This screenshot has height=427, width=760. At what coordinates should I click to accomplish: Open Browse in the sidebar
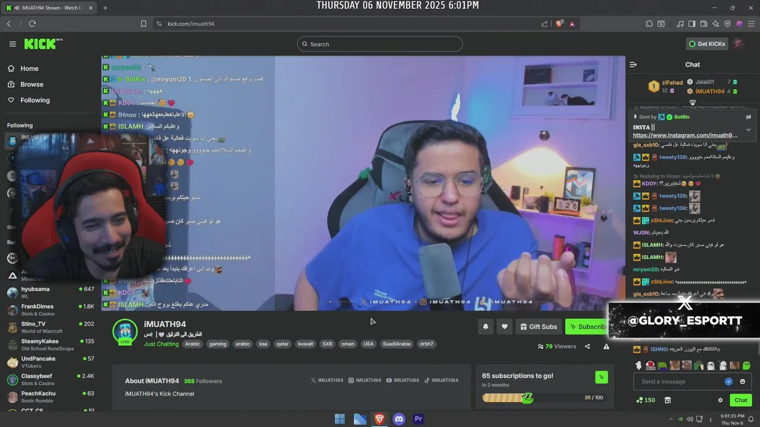pos(31,84)
